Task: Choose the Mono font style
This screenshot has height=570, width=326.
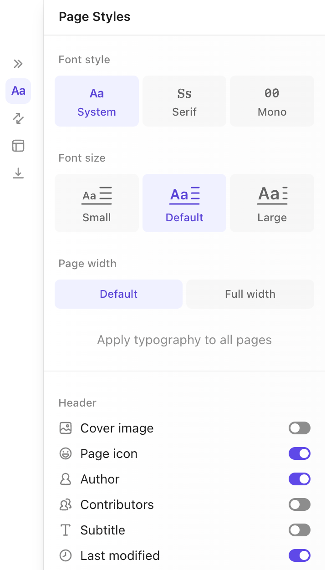Action: [272, 101]
